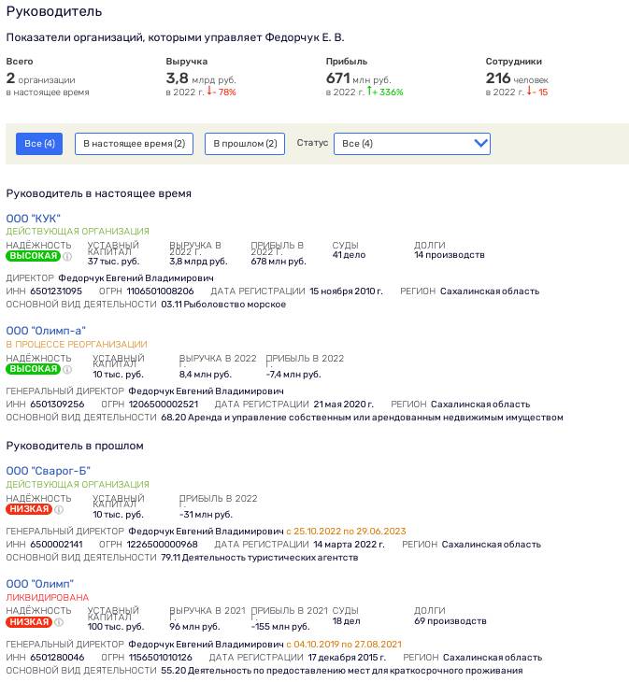Filter by "В настоящее время (2)"
629x682 pixels.
[134, 144]
